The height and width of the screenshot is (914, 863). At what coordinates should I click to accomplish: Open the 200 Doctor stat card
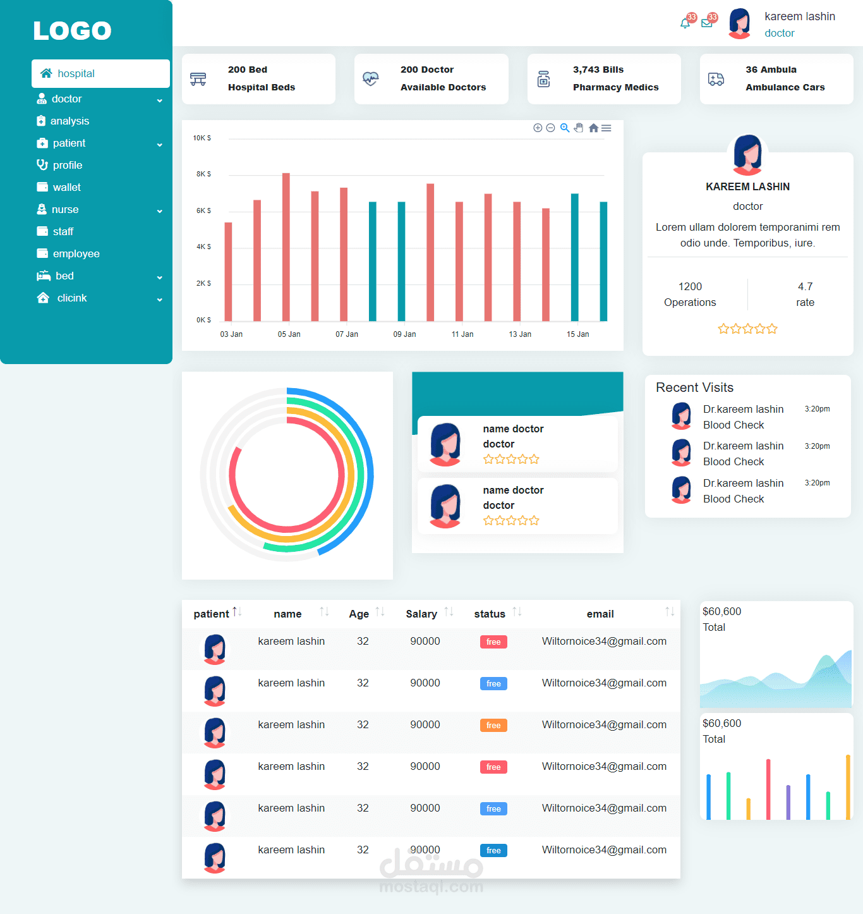(x=431, y=79)
